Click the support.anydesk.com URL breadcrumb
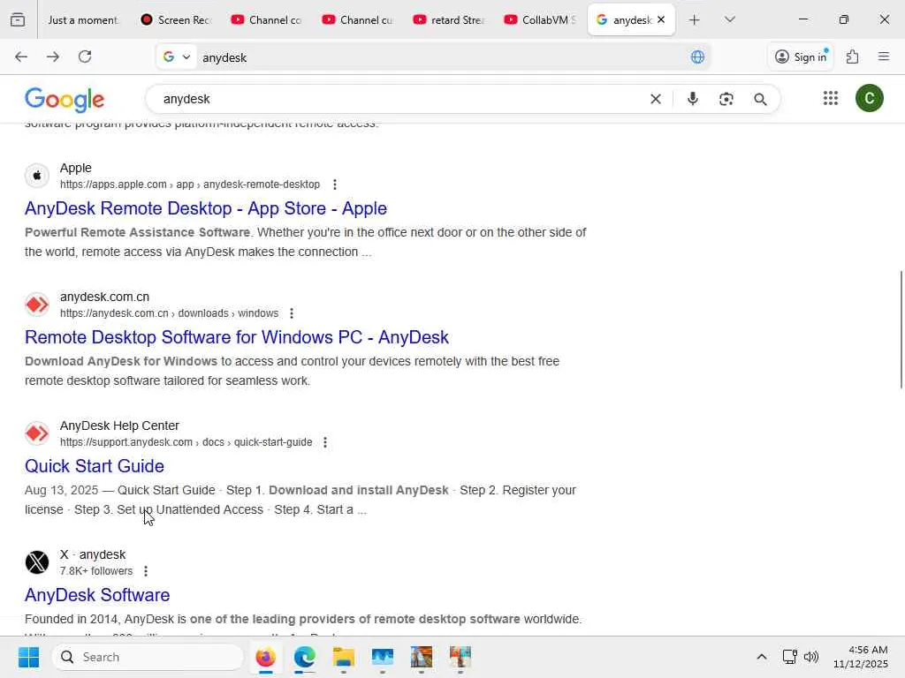The image size is (905, 678). [186, 442]
